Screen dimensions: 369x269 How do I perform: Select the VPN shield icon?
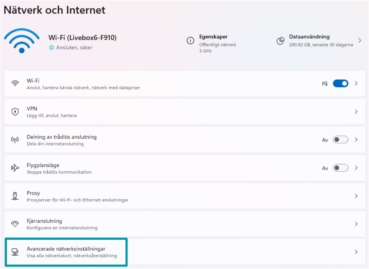tap(15, 112)
